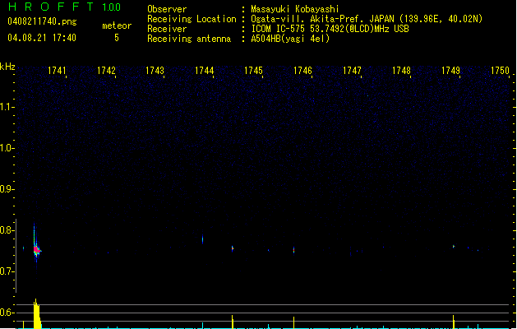The image size is (517, 329).
Task: Click the HROFFT 1.0.0 title text
Action: click(64, 7)
